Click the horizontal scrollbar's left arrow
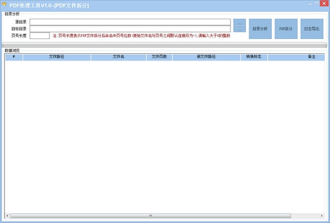The width and height of the screenshot is (330, 223). [8, 216]
